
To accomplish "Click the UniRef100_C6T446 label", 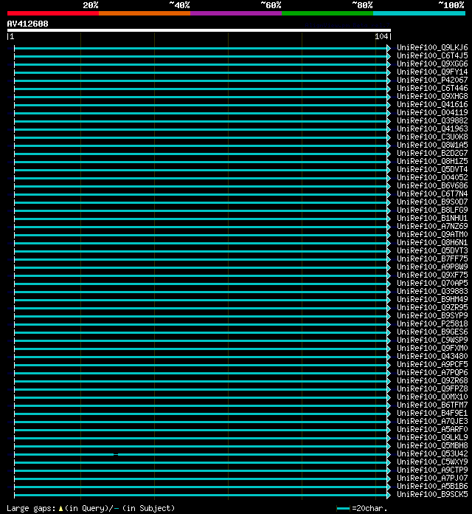I will point(432,88).
